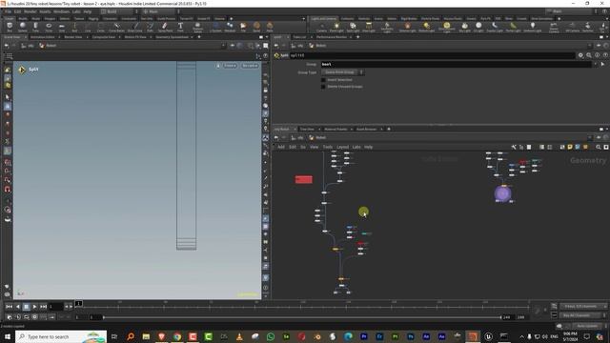Open network editor find node magnifier
Screen dimensions: 610x343
click(x=599, y=147)
